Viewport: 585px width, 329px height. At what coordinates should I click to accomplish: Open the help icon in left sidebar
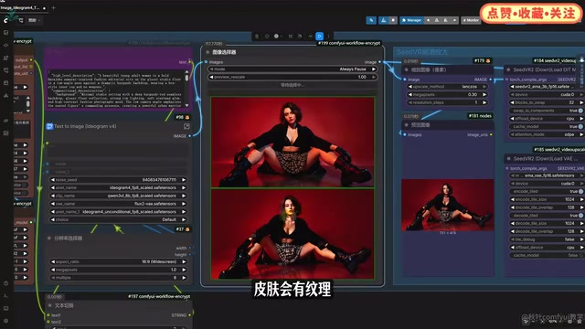click(6, 283)
